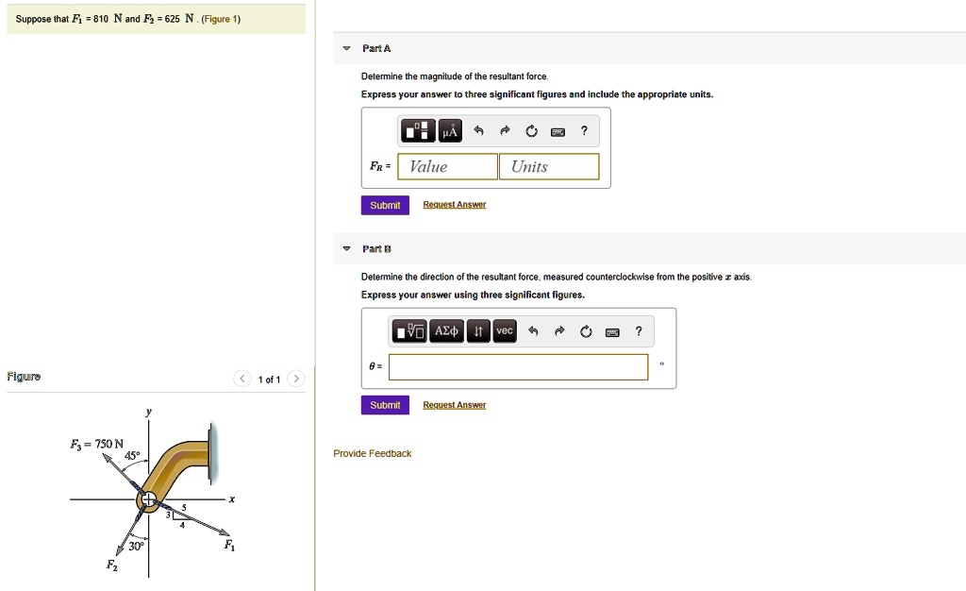Click the Value input field
The image size is (966, 591).
[446, 166]
